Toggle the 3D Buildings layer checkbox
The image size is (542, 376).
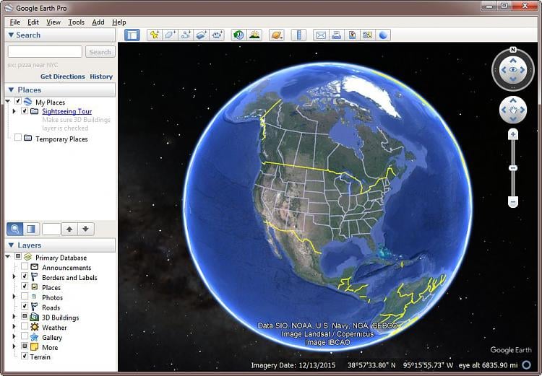(25, 316)
